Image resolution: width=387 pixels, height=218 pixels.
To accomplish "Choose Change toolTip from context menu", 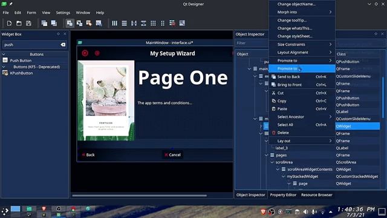I will [302, 20].
